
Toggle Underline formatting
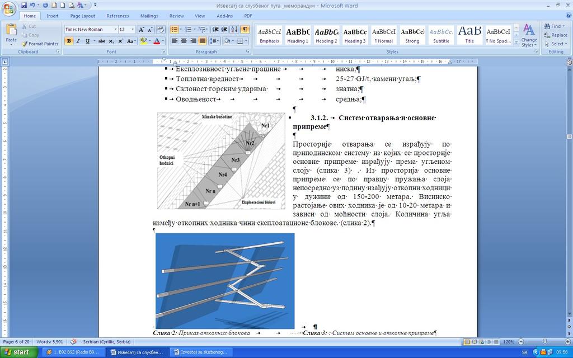pos(87,41)
